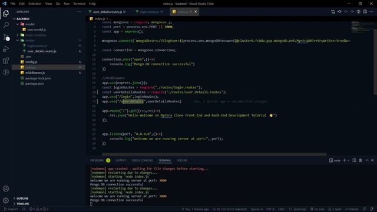Switch to the OUTPUT panel tab
Image resolution: width=377 pixels, height=212 pixels.
pyautogui.click(x=121, y=160)
